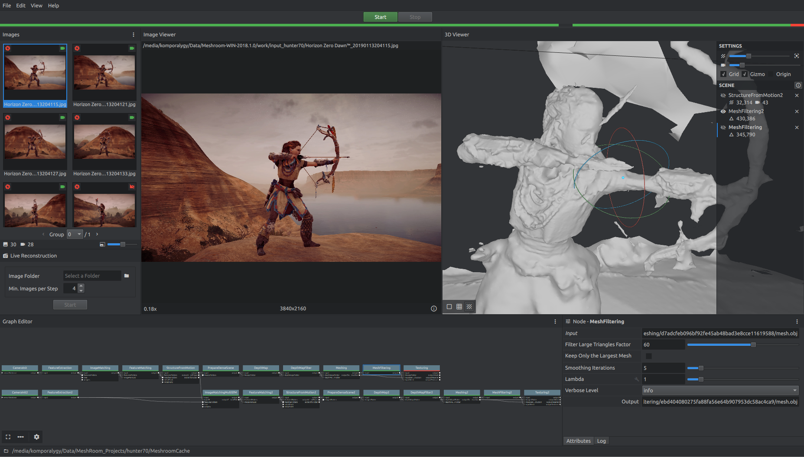Open the Group number dropdown
The image size is (804, 457).
[75, 234]
